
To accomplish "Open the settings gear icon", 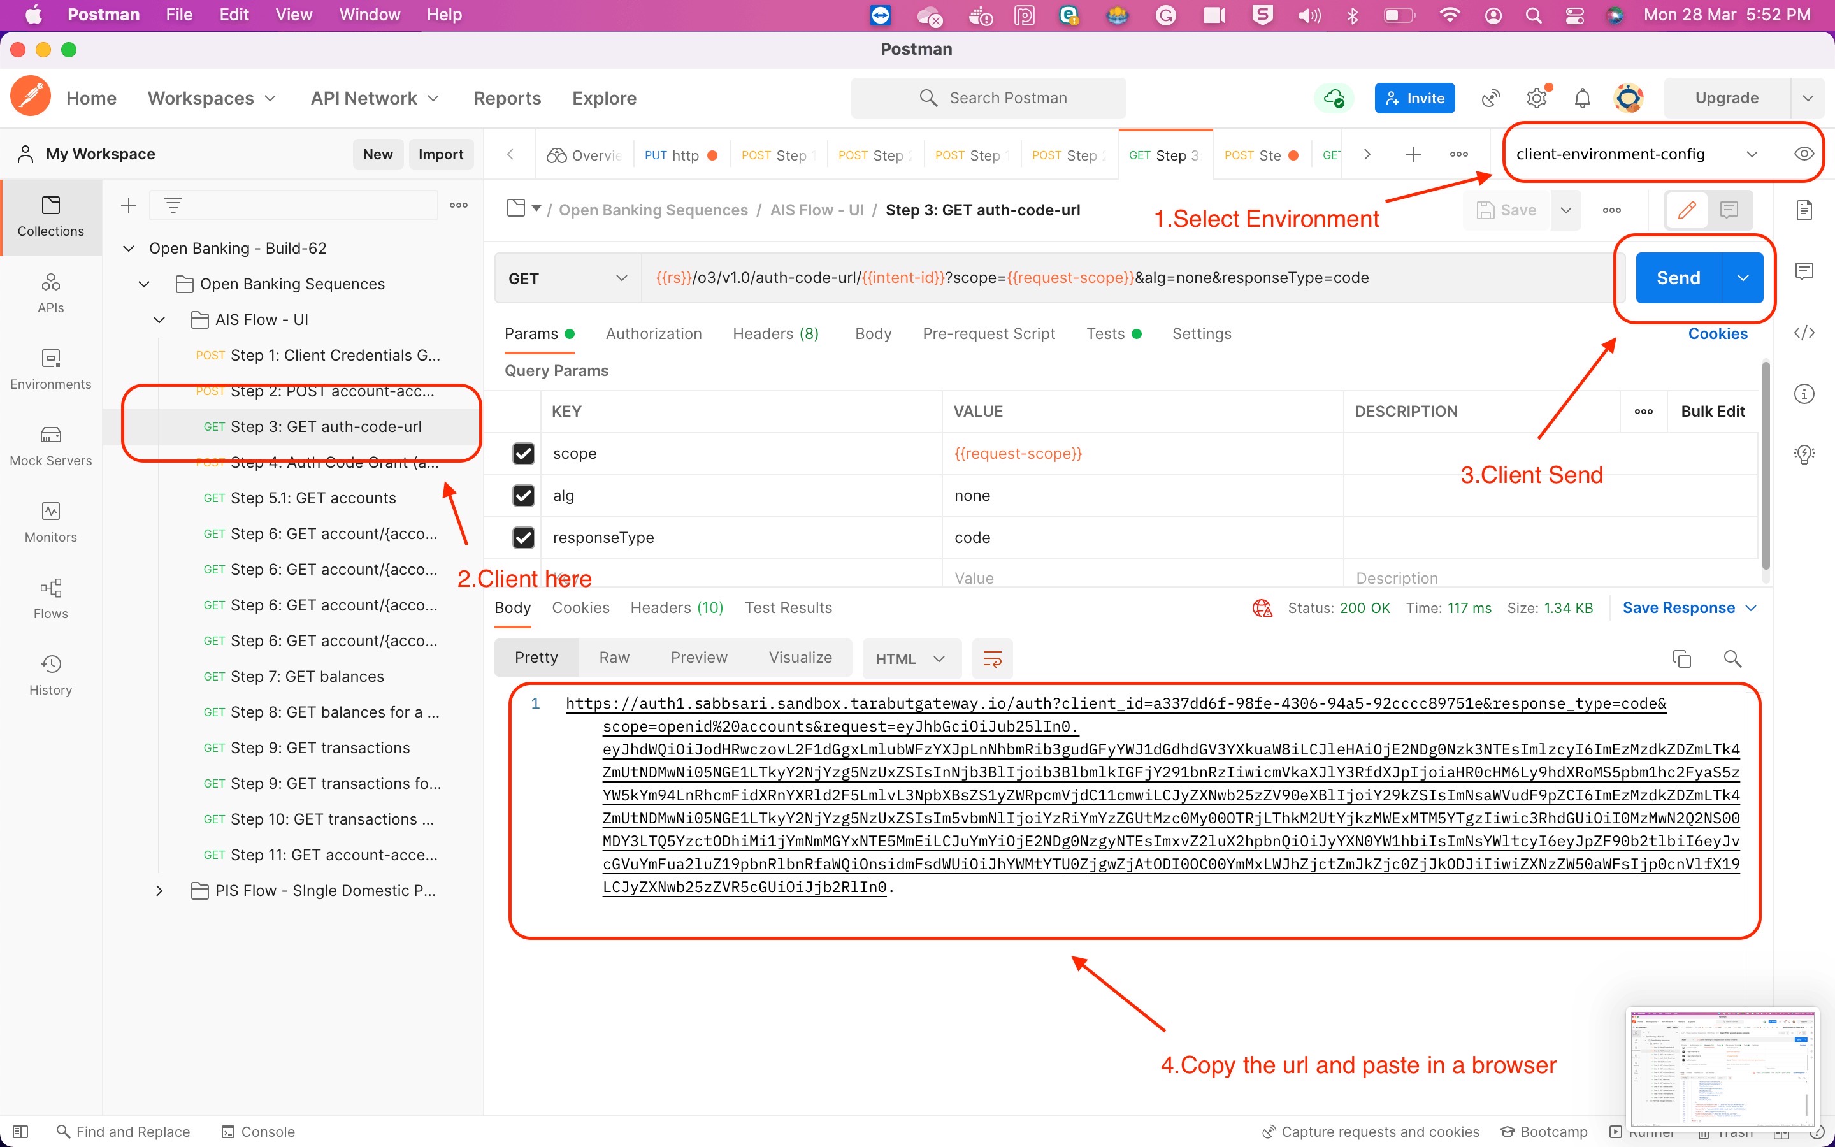I will coord(1537,98).
